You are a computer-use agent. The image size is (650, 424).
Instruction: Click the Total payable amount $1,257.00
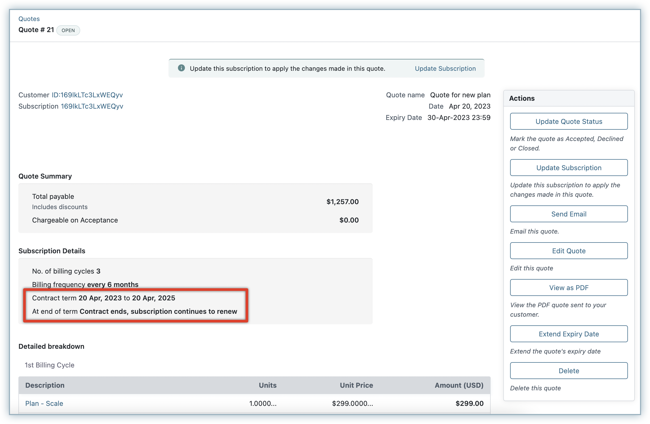[x=342, y=202]
